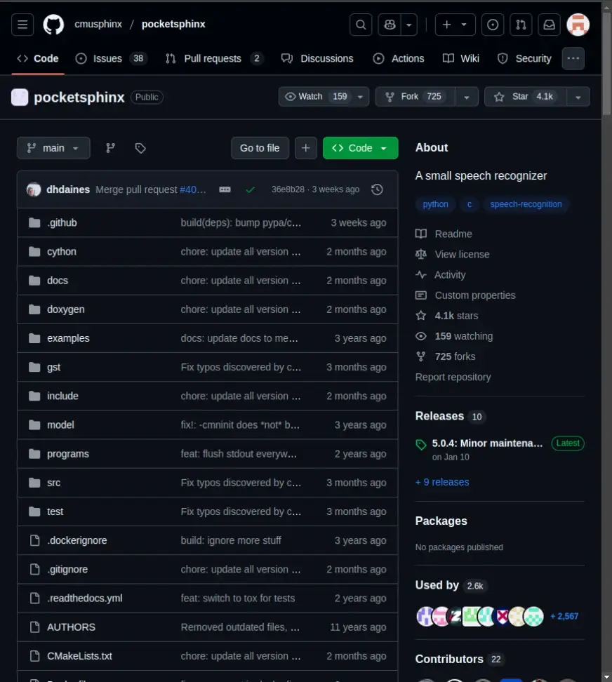Open the src folder
The width and height of the screenshot is (612, 682).
click(53, 482)
